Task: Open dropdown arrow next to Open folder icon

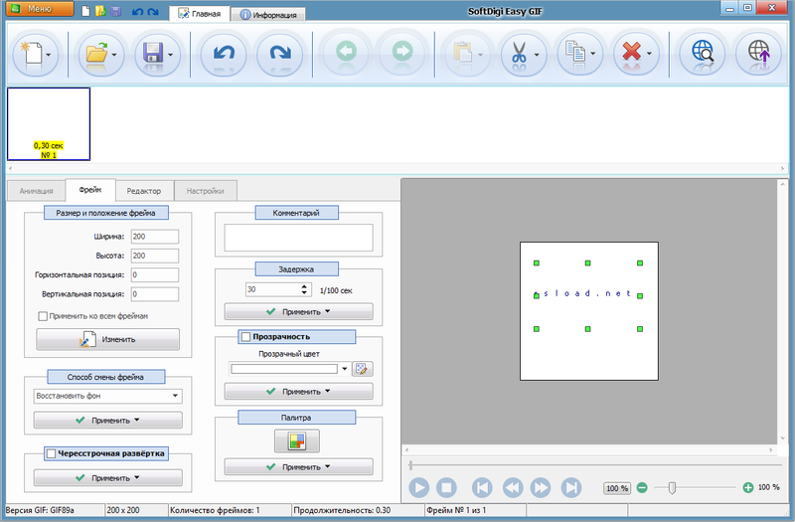Action: pos(114,55)
